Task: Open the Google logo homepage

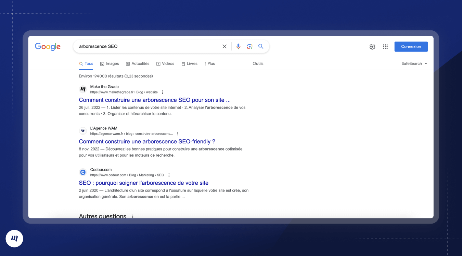Action: 48,47
